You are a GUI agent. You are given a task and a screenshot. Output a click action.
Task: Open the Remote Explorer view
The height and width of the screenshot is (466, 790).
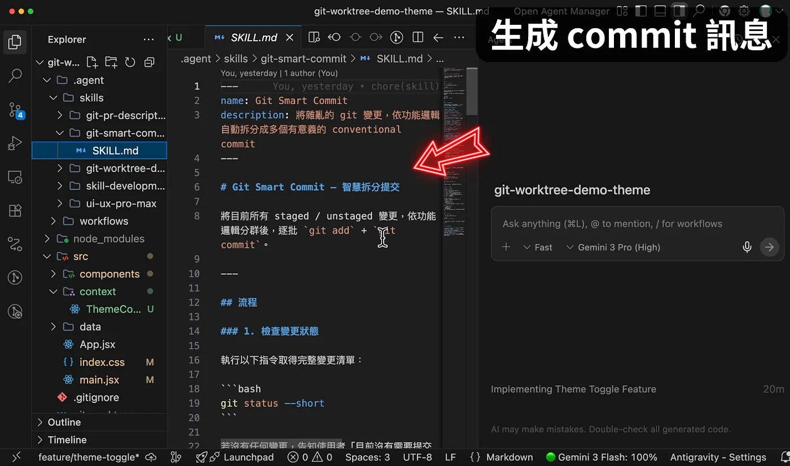pyautogui.click(x=15, y=177)
